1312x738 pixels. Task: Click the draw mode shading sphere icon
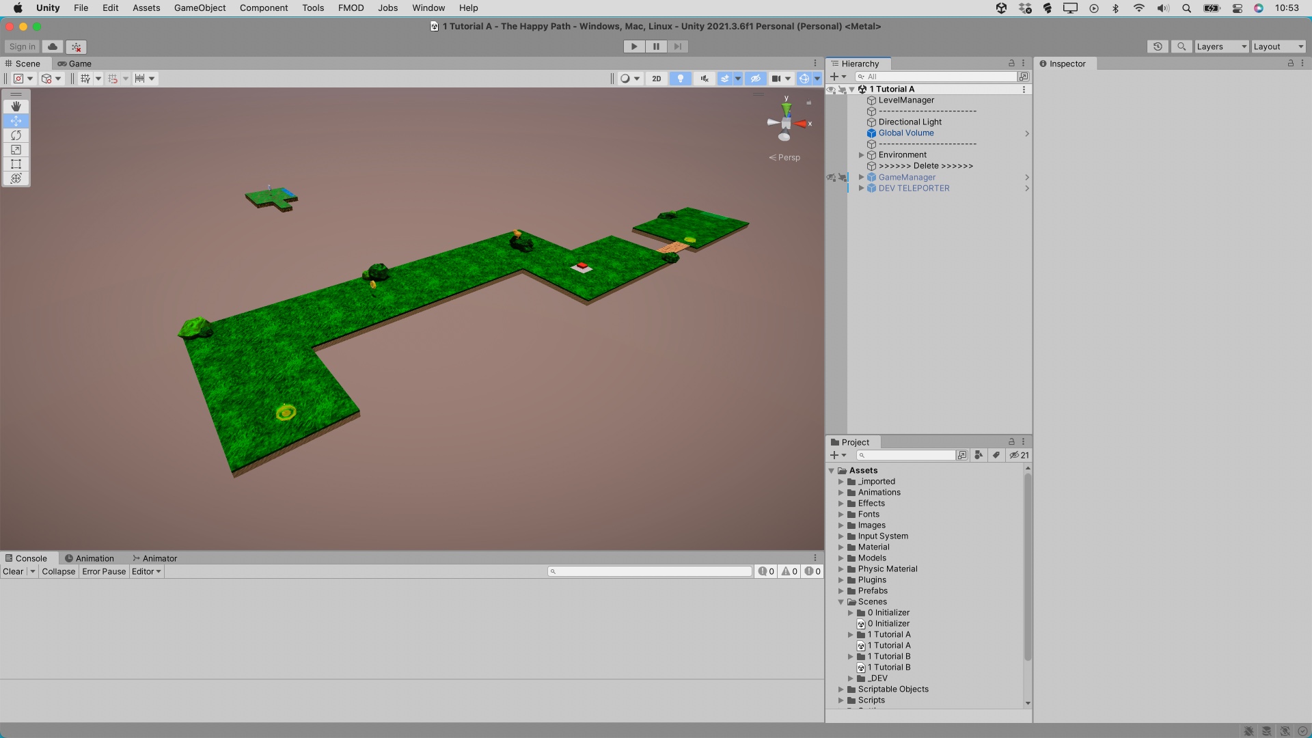[629, 79]
